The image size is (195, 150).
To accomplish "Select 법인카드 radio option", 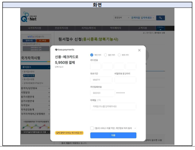I will click(x=105, y=55).
